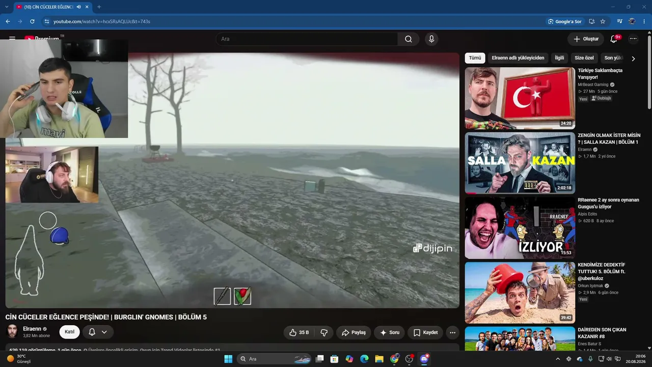The width and height of the screenshot is (652, 367).
Task: Click the Elraenn channel avatar
Action: click(x=12, y=332)
